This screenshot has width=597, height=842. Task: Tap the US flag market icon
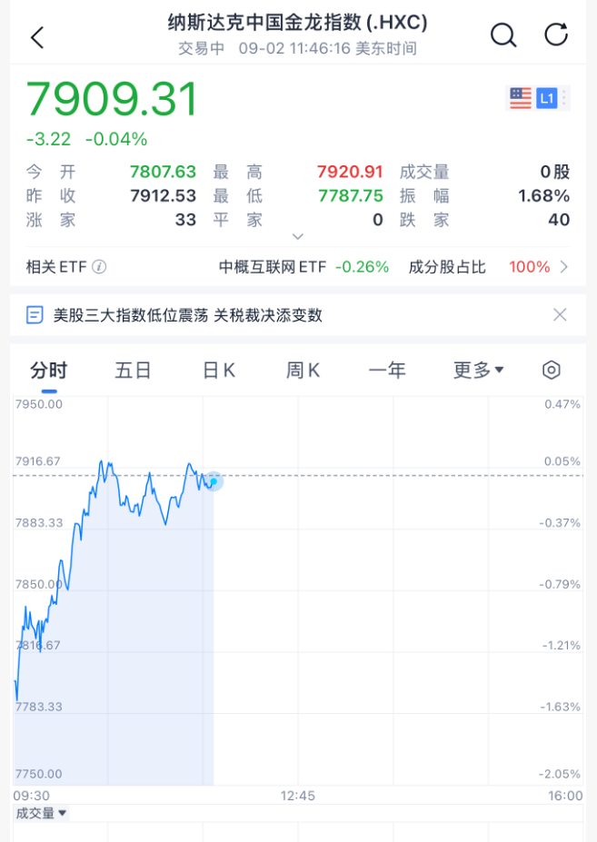520,98
